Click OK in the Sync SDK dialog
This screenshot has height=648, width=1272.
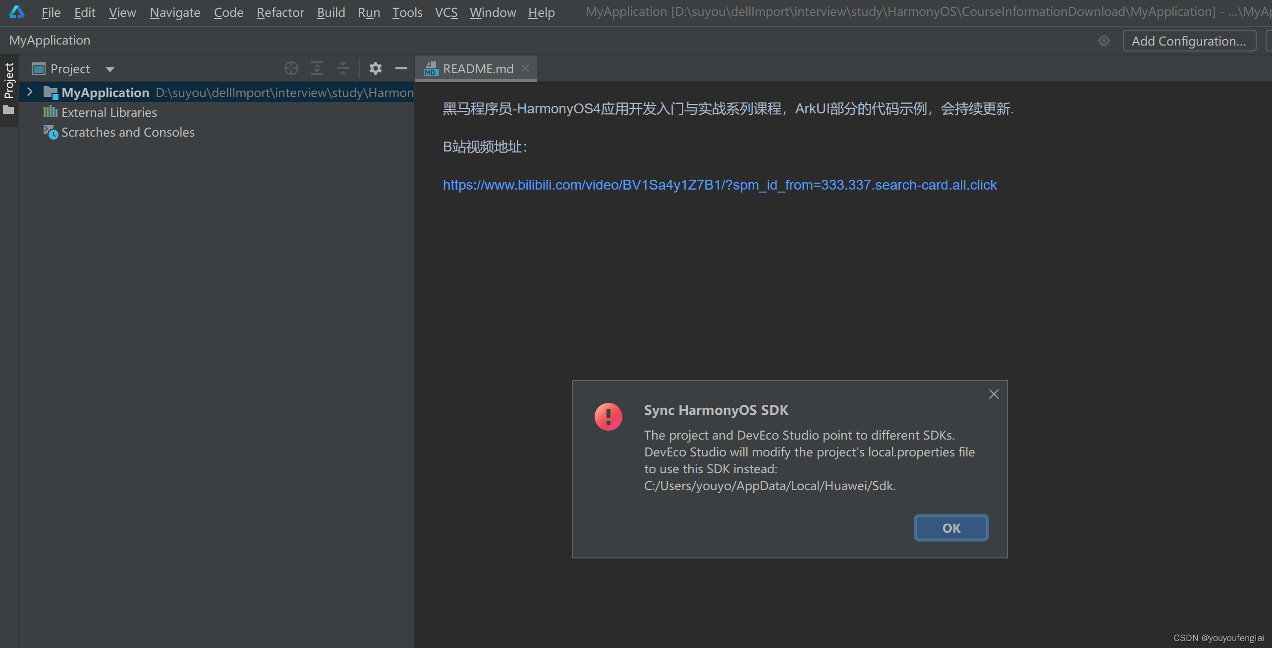pyautogui.click(x=951, y=528)
